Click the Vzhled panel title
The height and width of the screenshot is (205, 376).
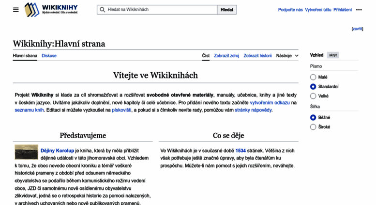click(x=316, y=55)
